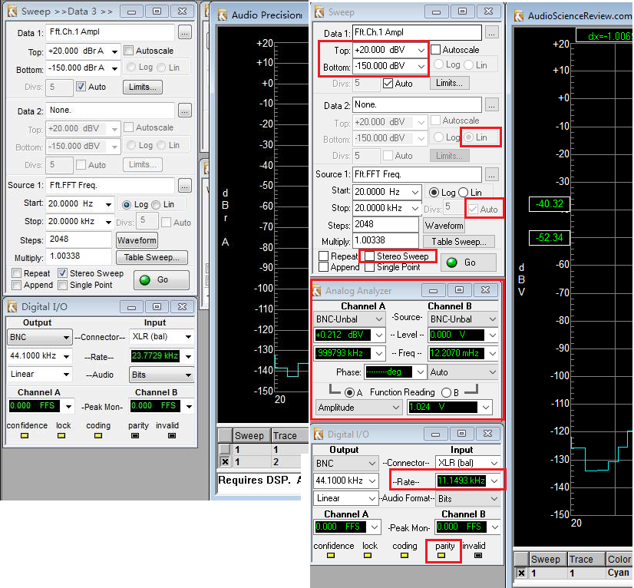Open XLR (bal) connector dropdown under Analog Analyzer
Screen dimensions: 634x588
pyautogui.click(x=494, y=463)
